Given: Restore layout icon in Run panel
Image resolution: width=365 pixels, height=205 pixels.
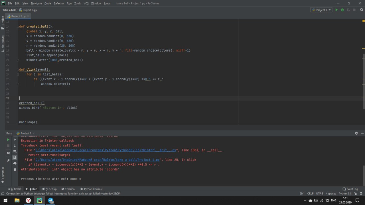Looking at the screenshot, I should (x=8, y=153).
